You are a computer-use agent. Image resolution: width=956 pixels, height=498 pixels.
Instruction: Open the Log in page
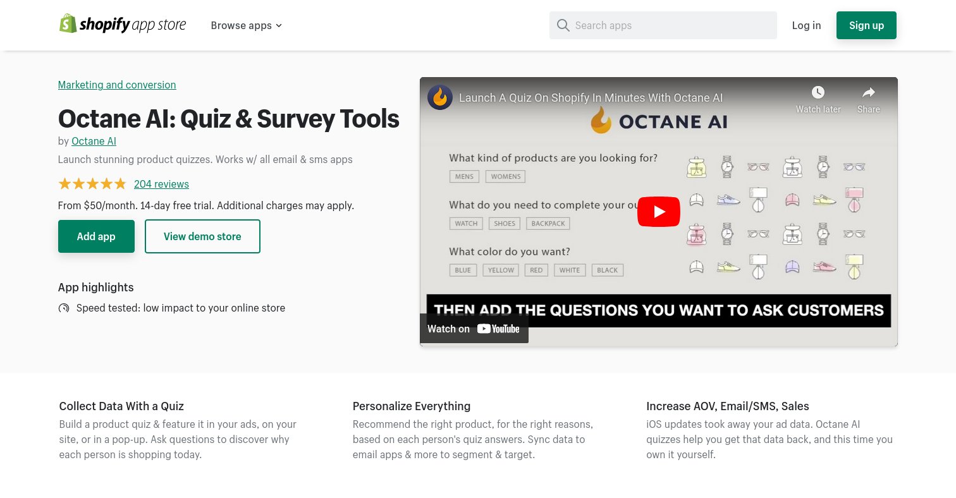[806, 25]
